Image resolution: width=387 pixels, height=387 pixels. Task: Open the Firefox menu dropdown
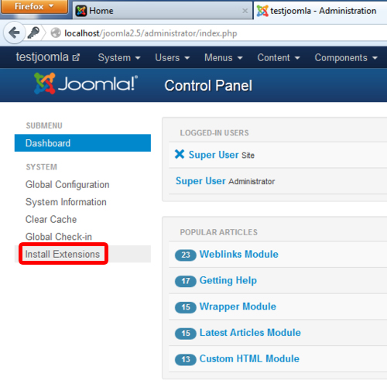[x=34, y=6]
